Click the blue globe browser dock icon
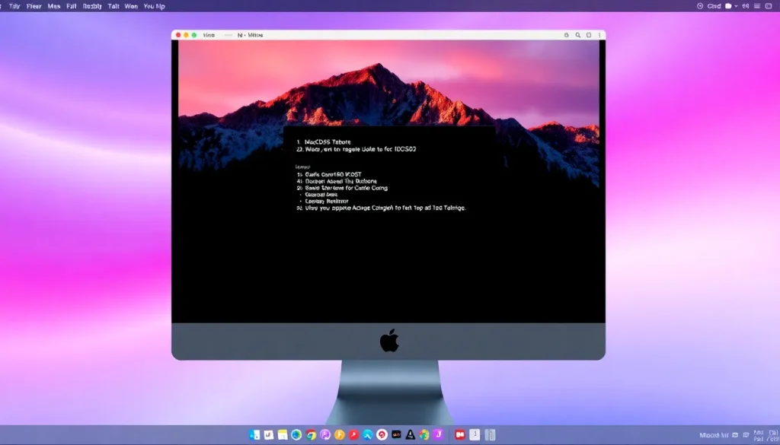 (x=296, y=434)
